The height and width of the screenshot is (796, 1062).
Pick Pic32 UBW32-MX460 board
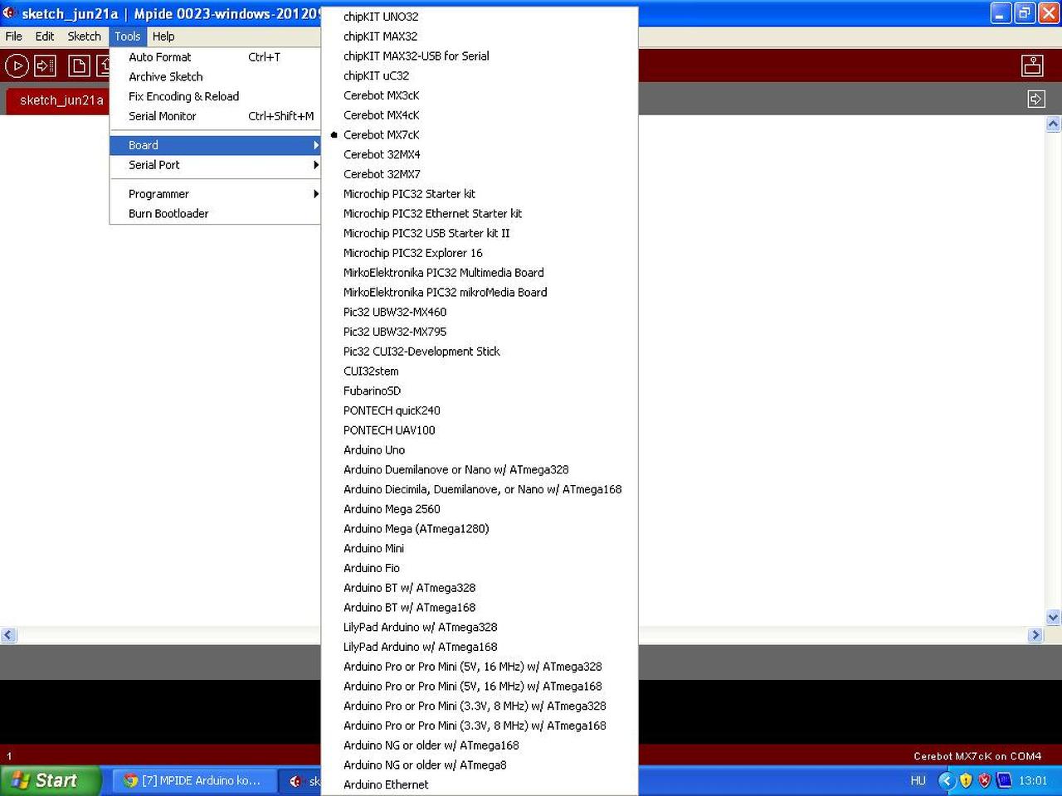coord(480,312)
